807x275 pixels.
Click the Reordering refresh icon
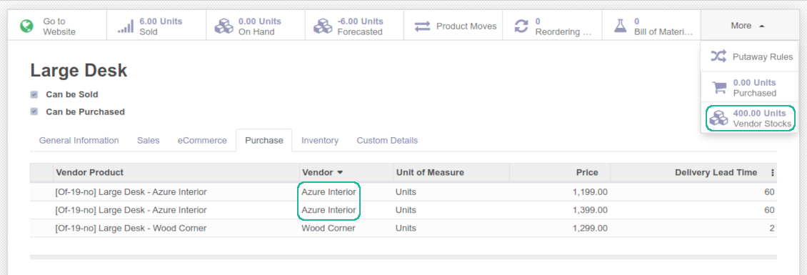click(x=521, y=26)
